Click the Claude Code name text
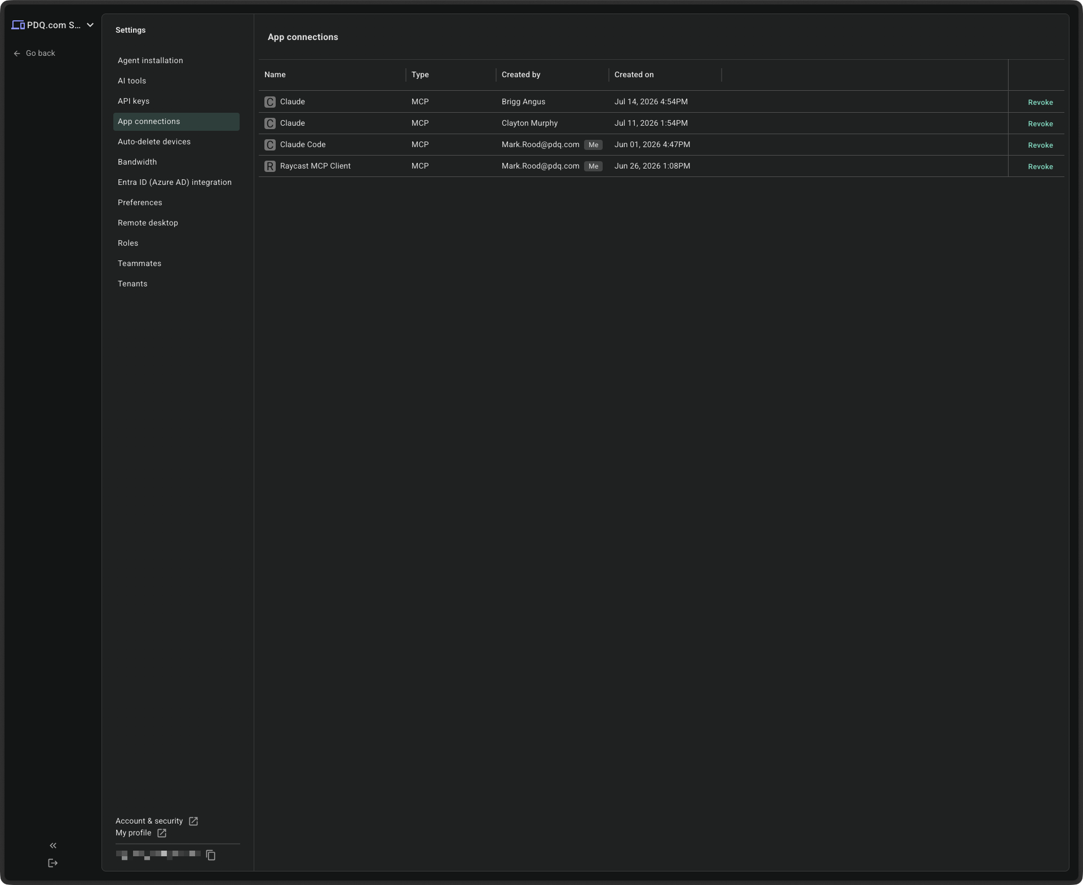 [303, 145]
